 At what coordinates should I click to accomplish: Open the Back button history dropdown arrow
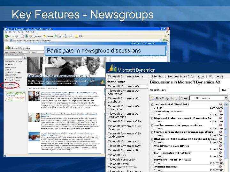tap(12, 36)
